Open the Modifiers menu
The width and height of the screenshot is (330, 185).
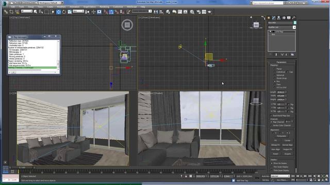61,7
